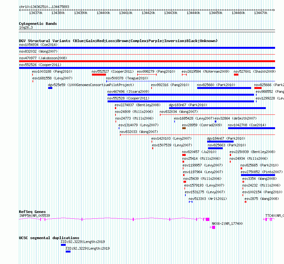Click the DGV Structural Variants track title
284x264 pixels.
tap(118, 41)
